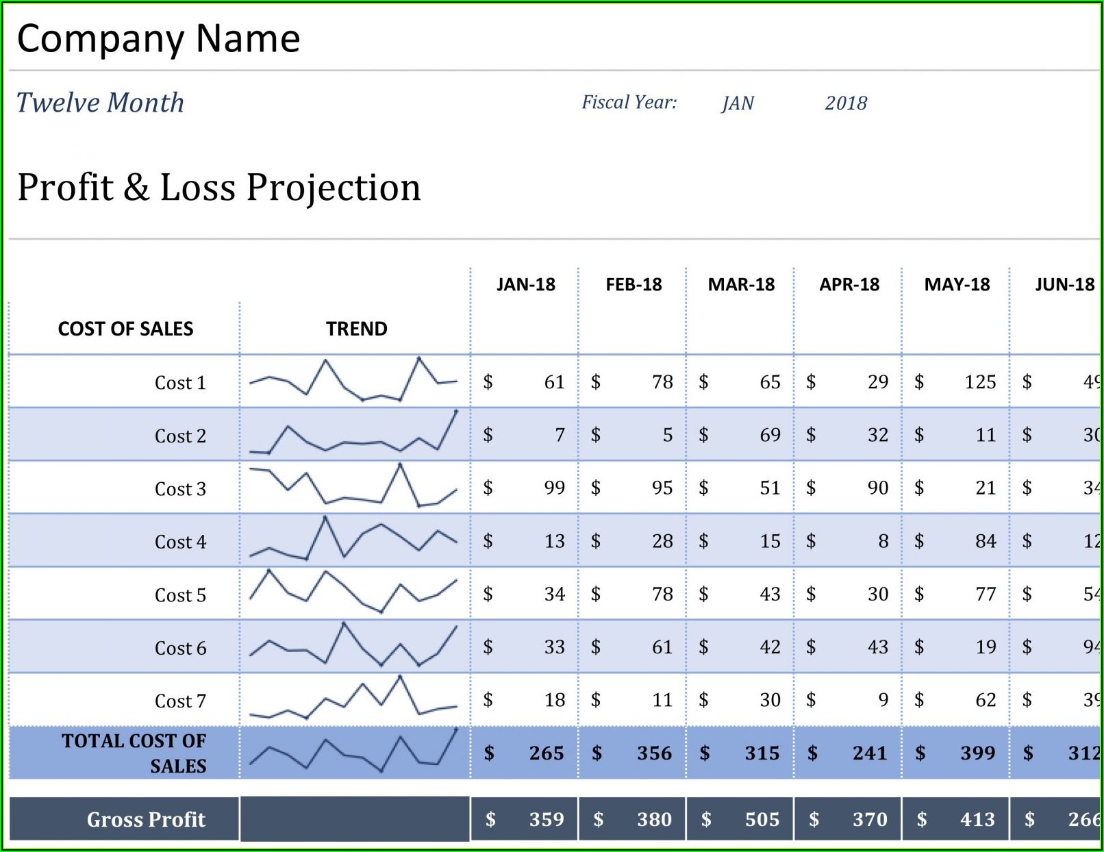The image size is (1104, 852).
Task: Select Cost 2 MAR-18 value 69
Action: pos(770,435)
